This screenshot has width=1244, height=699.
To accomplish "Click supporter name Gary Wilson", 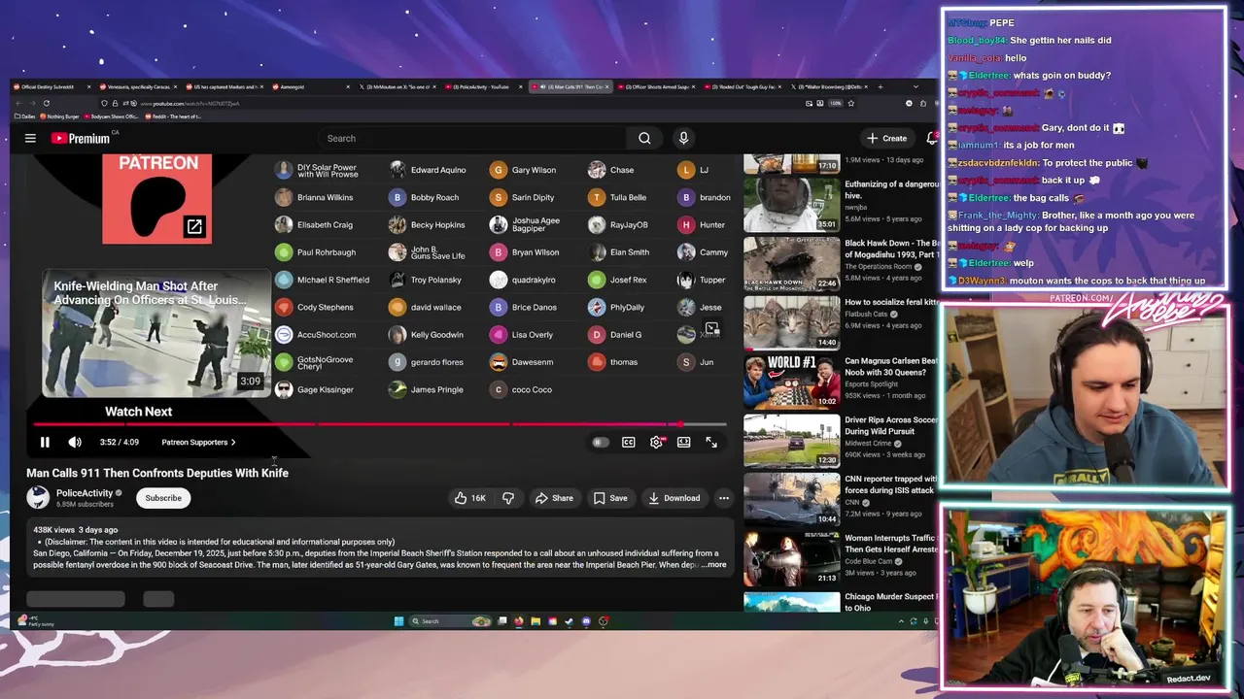I will (534, 170).
